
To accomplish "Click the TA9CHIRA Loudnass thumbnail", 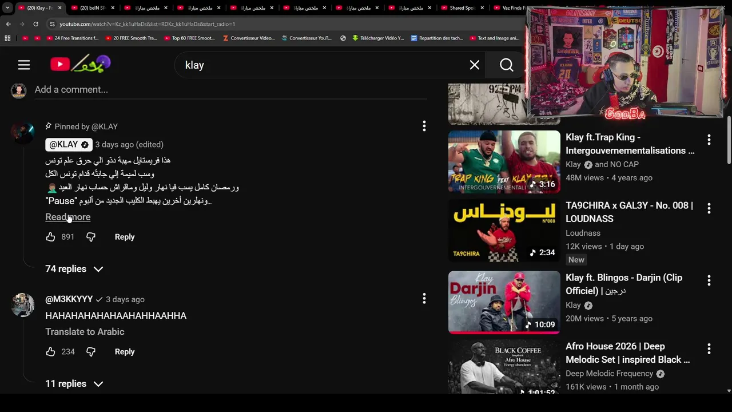I will [504, 231].
